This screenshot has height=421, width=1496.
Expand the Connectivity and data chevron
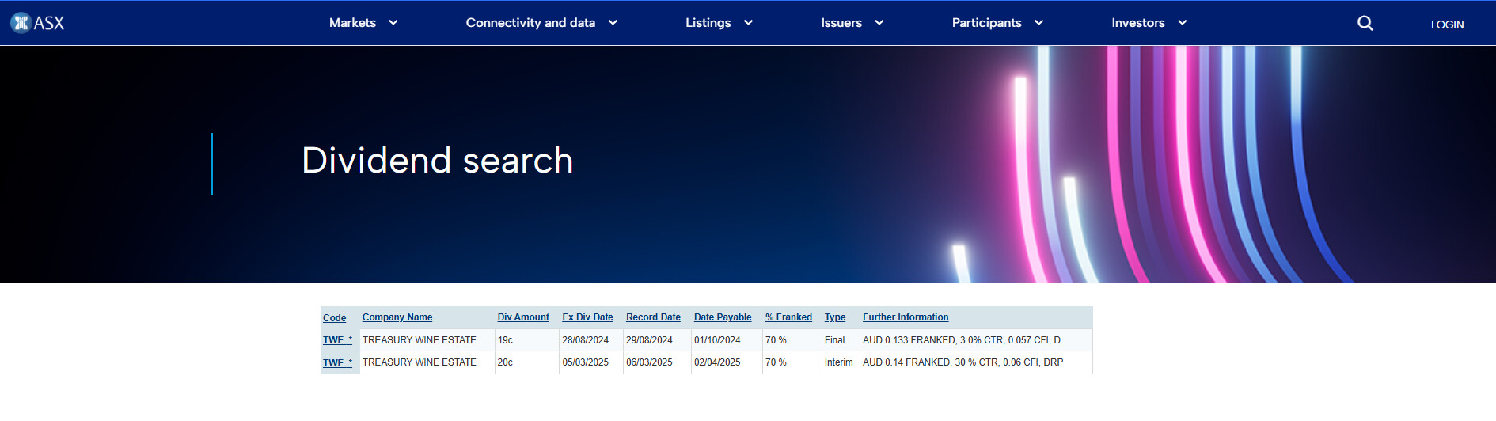613,23
